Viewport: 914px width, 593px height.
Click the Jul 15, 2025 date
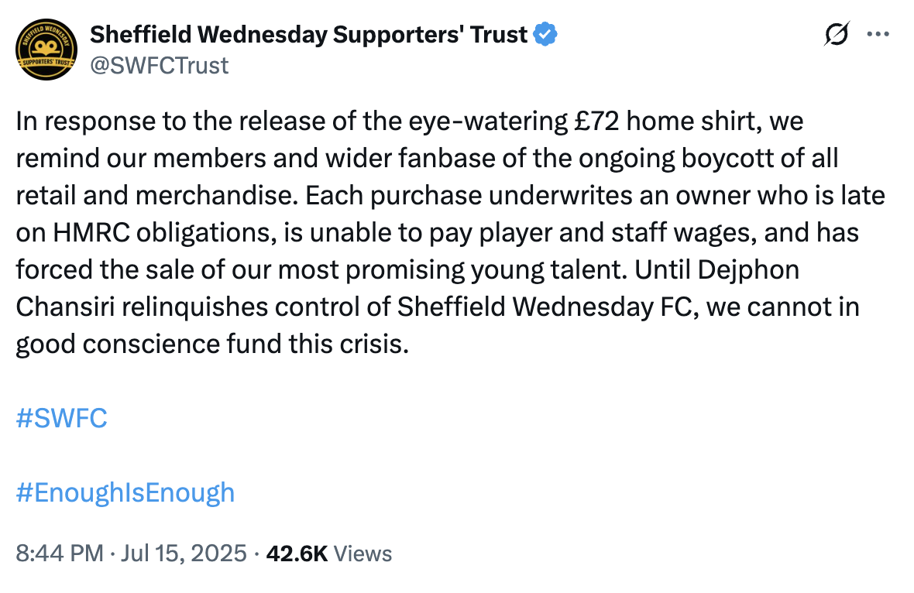click(x=184, y=554)
